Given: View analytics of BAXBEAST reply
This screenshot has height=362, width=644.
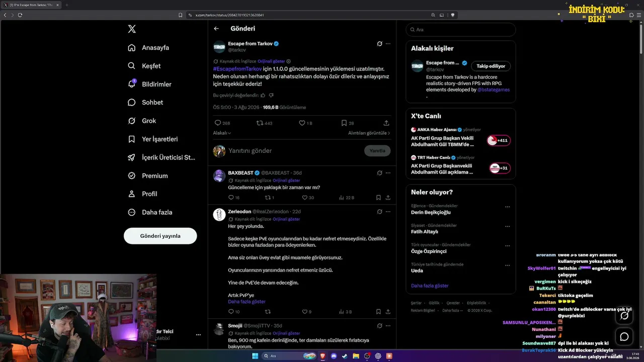Looking at the screenshot, I should [x=347, y=198].
